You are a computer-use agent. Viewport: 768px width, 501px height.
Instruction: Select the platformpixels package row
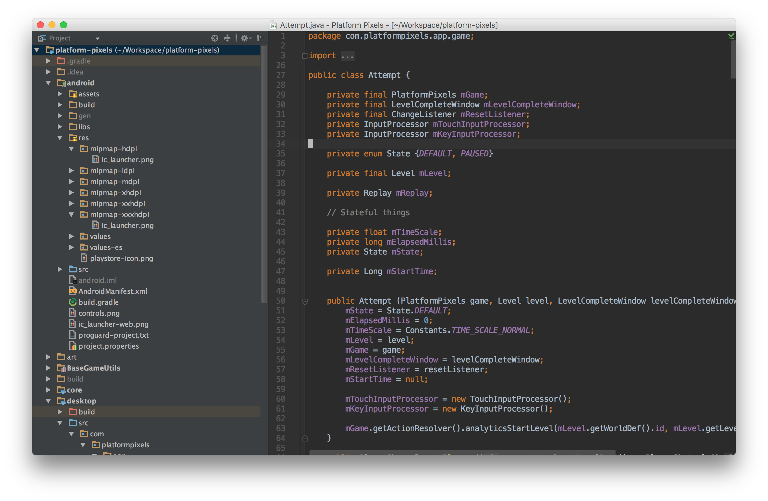pyautogui.click(x=146, y=445)
